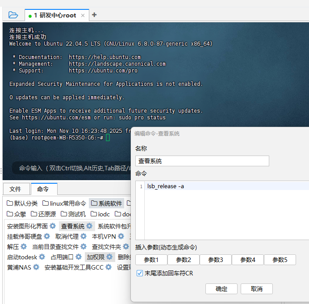The image size is (309, 304).
Task: Add a new session with the plus icon
Action: point(94,15)
